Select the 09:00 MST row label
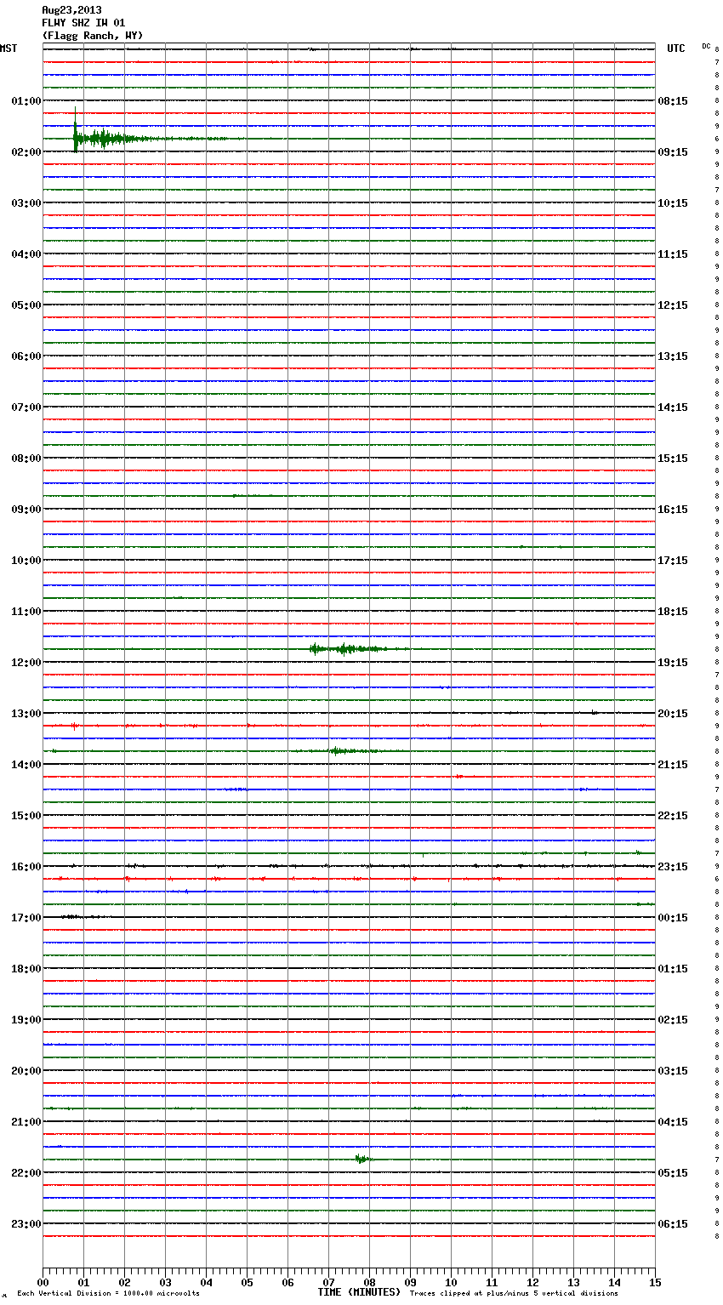The height and width of the screenshot is (1305, 723). (x=26, y=510)
